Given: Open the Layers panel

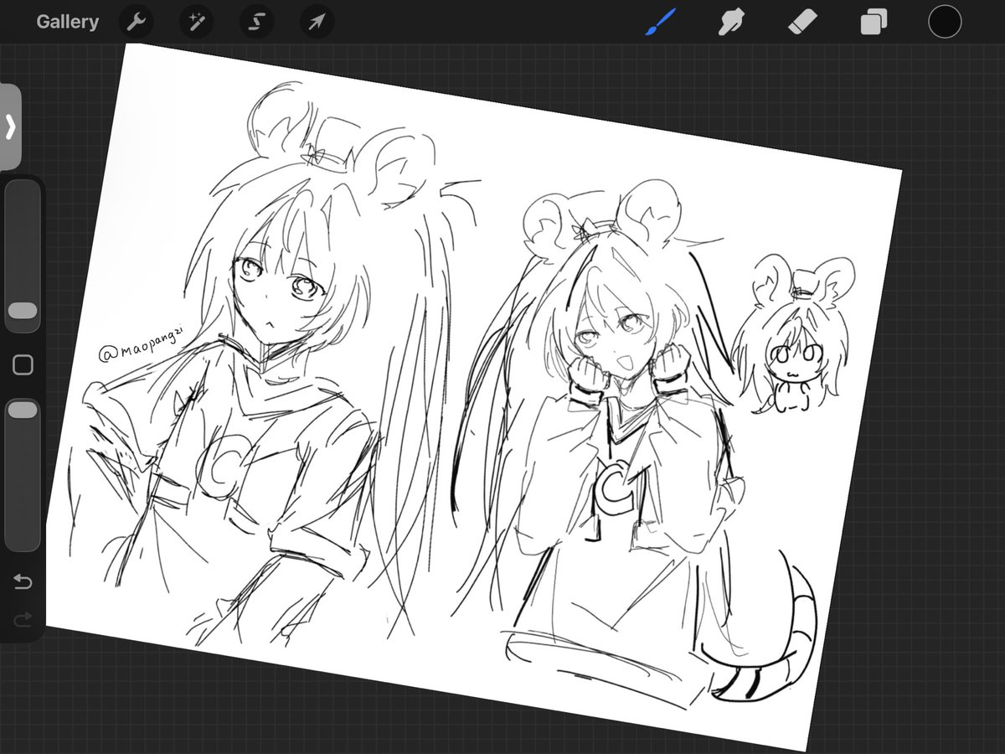Looking at the screenshot, I should [x=874, y=22].
